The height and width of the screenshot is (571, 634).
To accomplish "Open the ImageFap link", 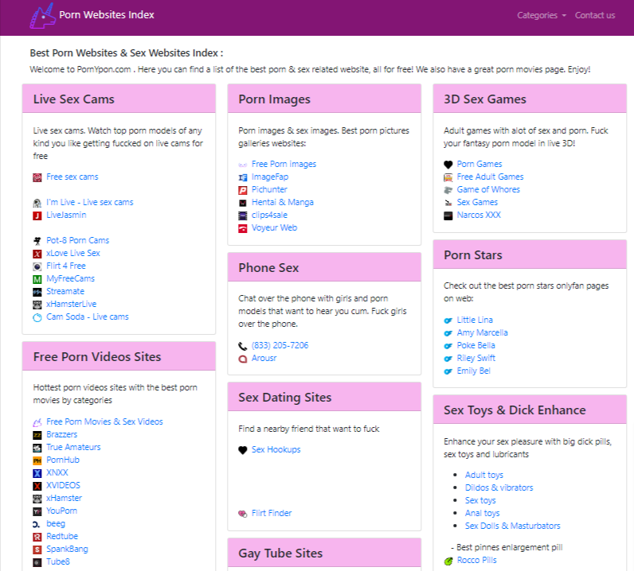I will tap(269, 177).
